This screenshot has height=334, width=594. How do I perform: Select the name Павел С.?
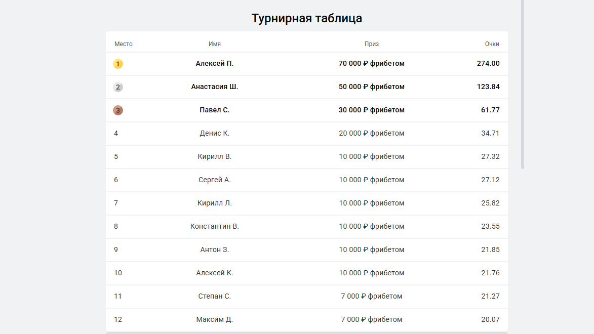[214, 110]
